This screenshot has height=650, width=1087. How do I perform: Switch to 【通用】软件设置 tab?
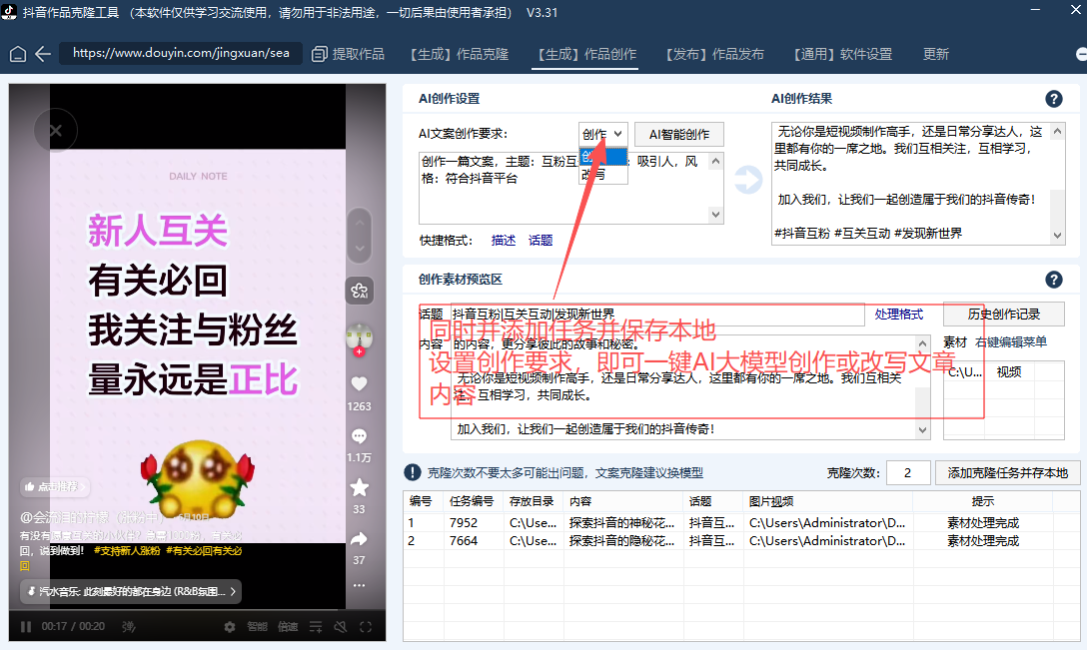click(842, 54)
